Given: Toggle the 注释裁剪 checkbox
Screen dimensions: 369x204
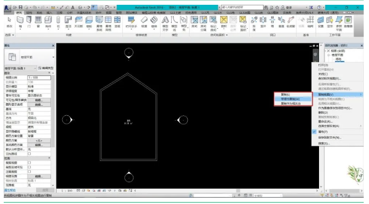Looking at the screenshot, I should (29, 172).
